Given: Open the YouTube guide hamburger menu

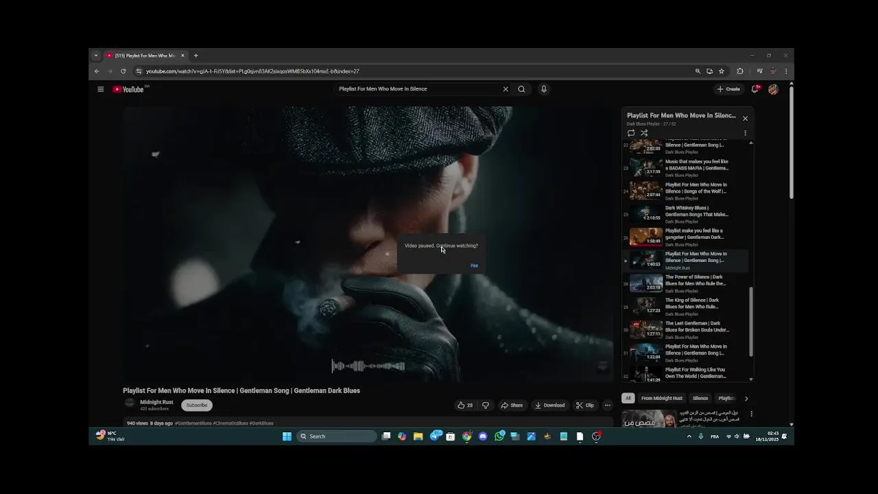Looking at the screenshot, I should tap(100, 89).
